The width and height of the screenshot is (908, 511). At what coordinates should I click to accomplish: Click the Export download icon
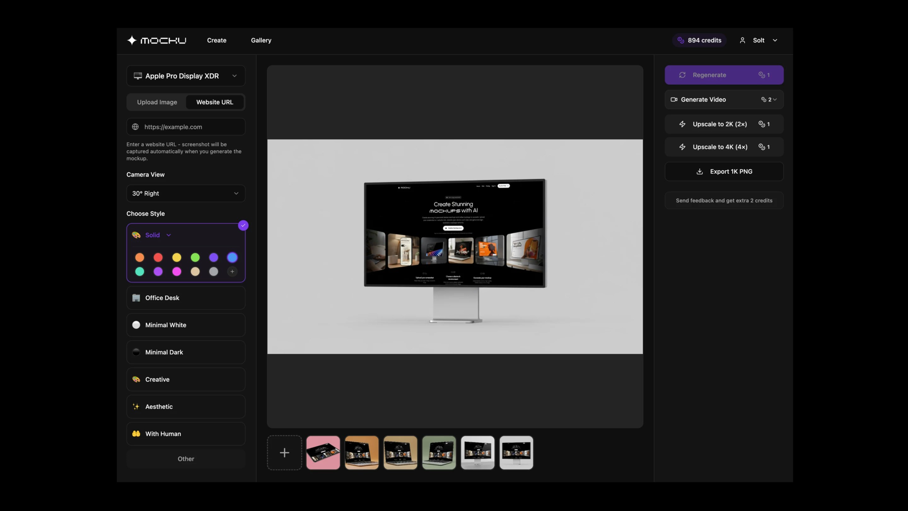pyautogui.click(x=700, y=171)
